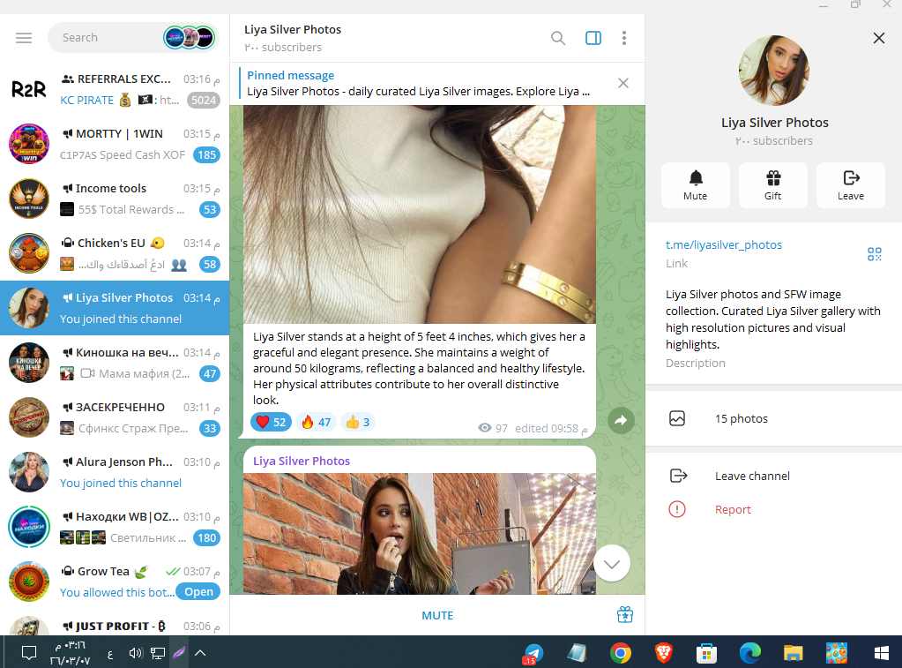
Task: Click channel title in chat header
Action: 292,29
